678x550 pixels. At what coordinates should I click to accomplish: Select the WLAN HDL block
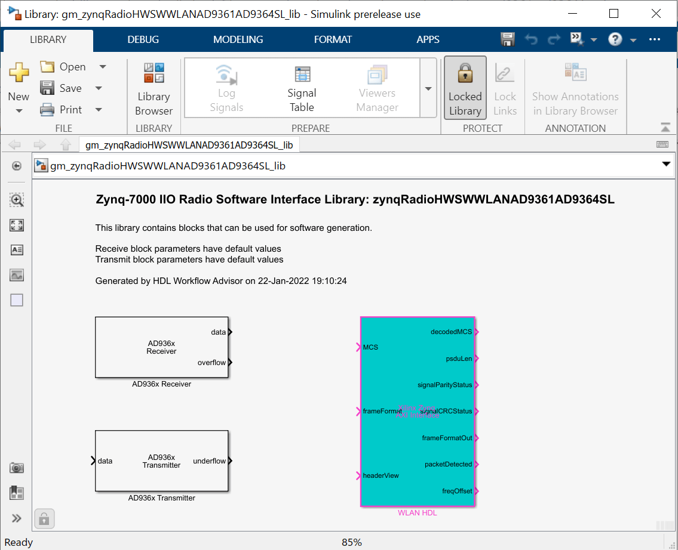(x=418, y=412)
